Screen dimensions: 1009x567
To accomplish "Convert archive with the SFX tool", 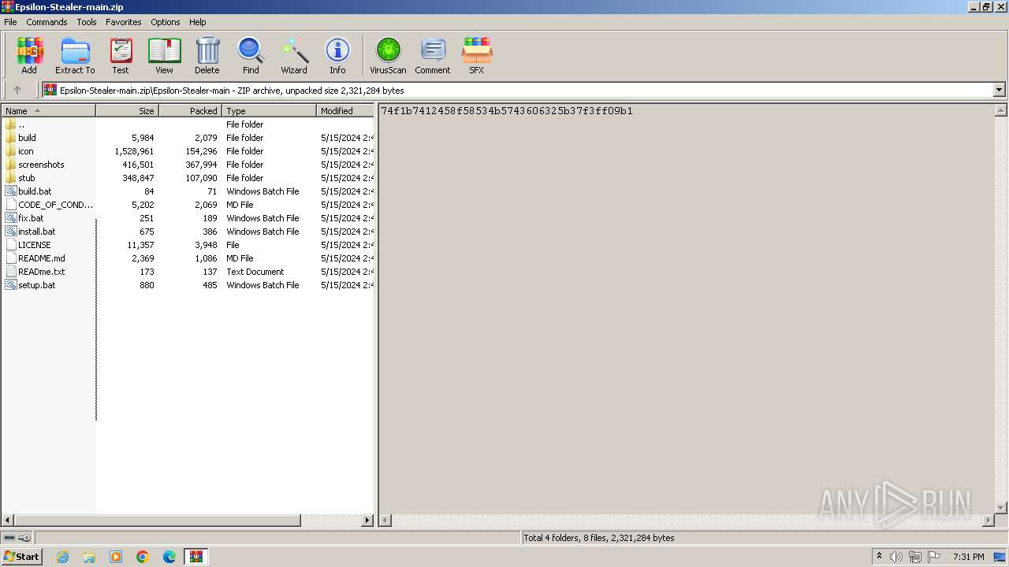I will point(477,55).
